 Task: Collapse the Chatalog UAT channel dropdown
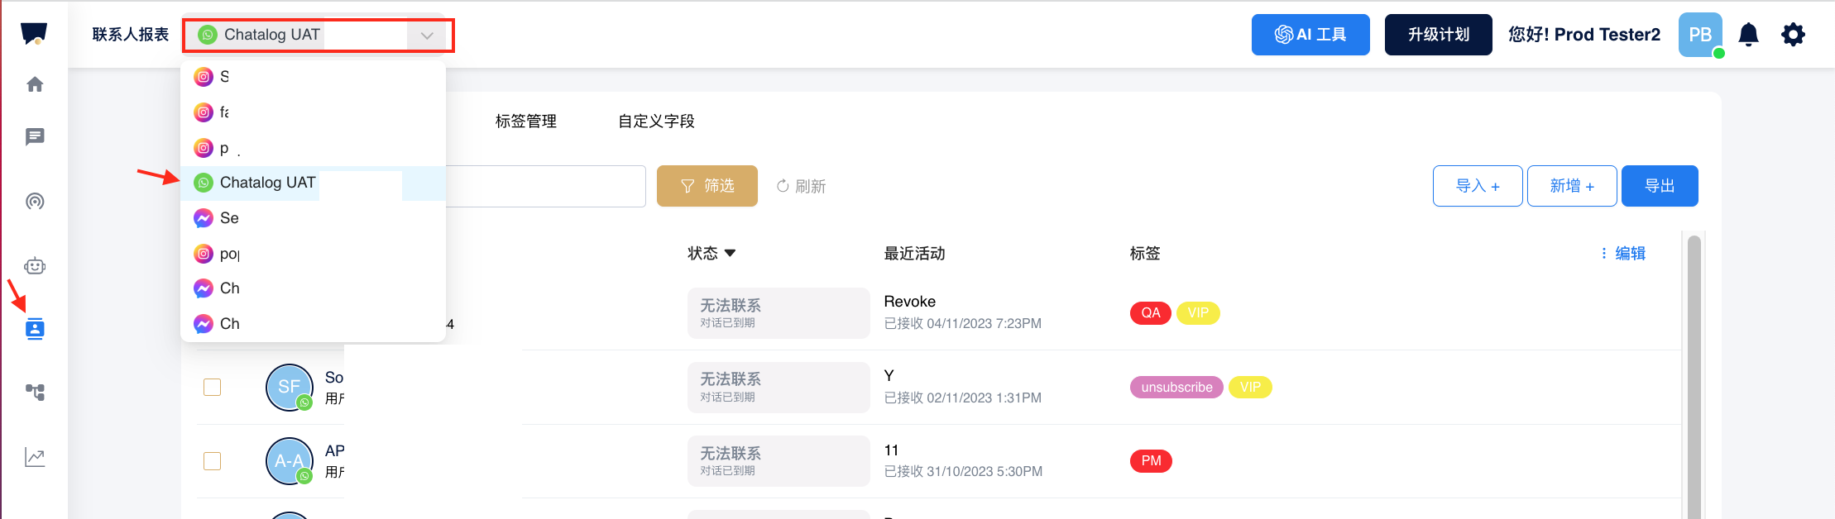(427, 36)
